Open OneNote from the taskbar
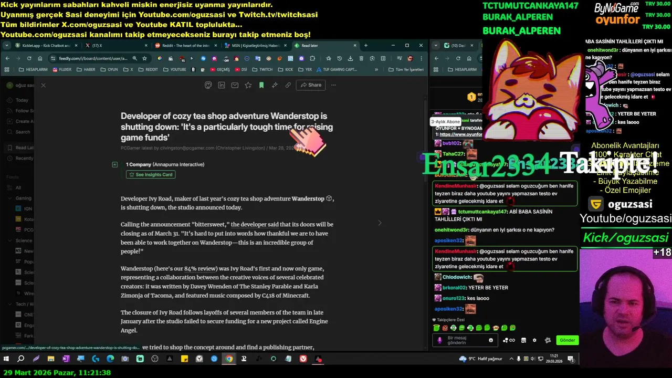Image resolution: width=672 pixels, height=378 pixels. (66, 359)
